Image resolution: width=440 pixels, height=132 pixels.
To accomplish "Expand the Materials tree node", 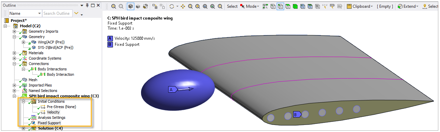I will click(x=14, y=53).
